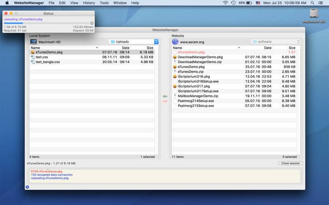The height and width of the screenshot is (205, 329).
Task: Click the battery status icon
Action: point(249,3)
